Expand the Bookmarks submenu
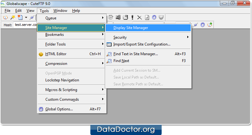This screenshot has width=252, height=135. click(x=72, y=35)
